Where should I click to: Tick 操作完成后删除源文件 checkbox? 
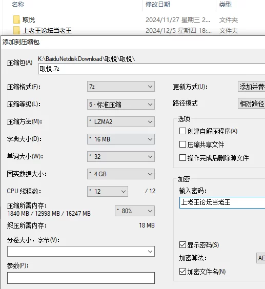point(182,158)
